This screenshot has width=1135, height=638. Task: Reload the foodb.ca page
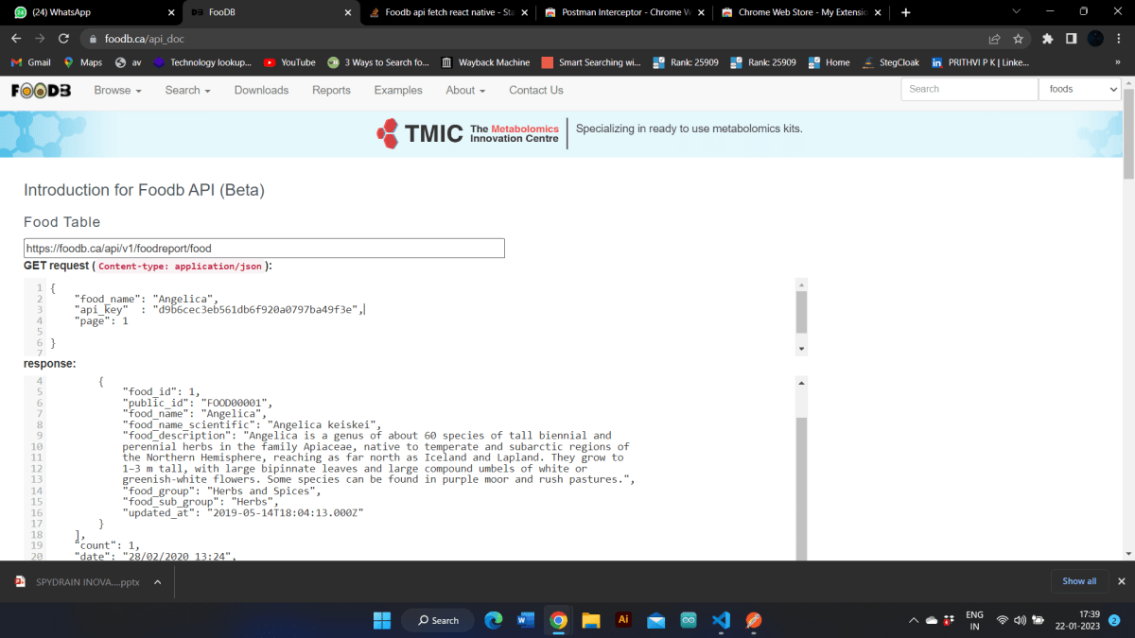[63, 39]
